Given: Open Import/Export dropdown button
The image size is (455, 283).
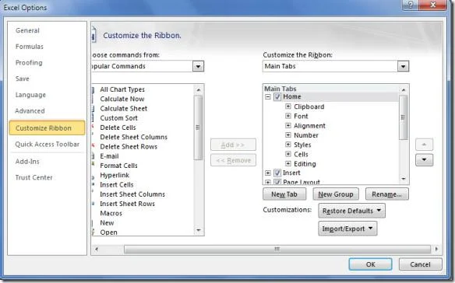Looking at the screenshot, I should point(347,229).
